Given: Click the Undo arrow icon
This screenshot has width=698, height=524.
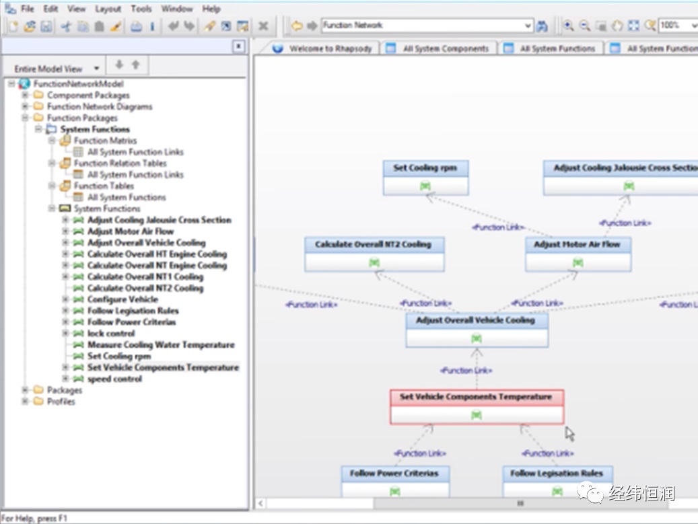Looking at the screenshot, I should (x=173, y=26).
